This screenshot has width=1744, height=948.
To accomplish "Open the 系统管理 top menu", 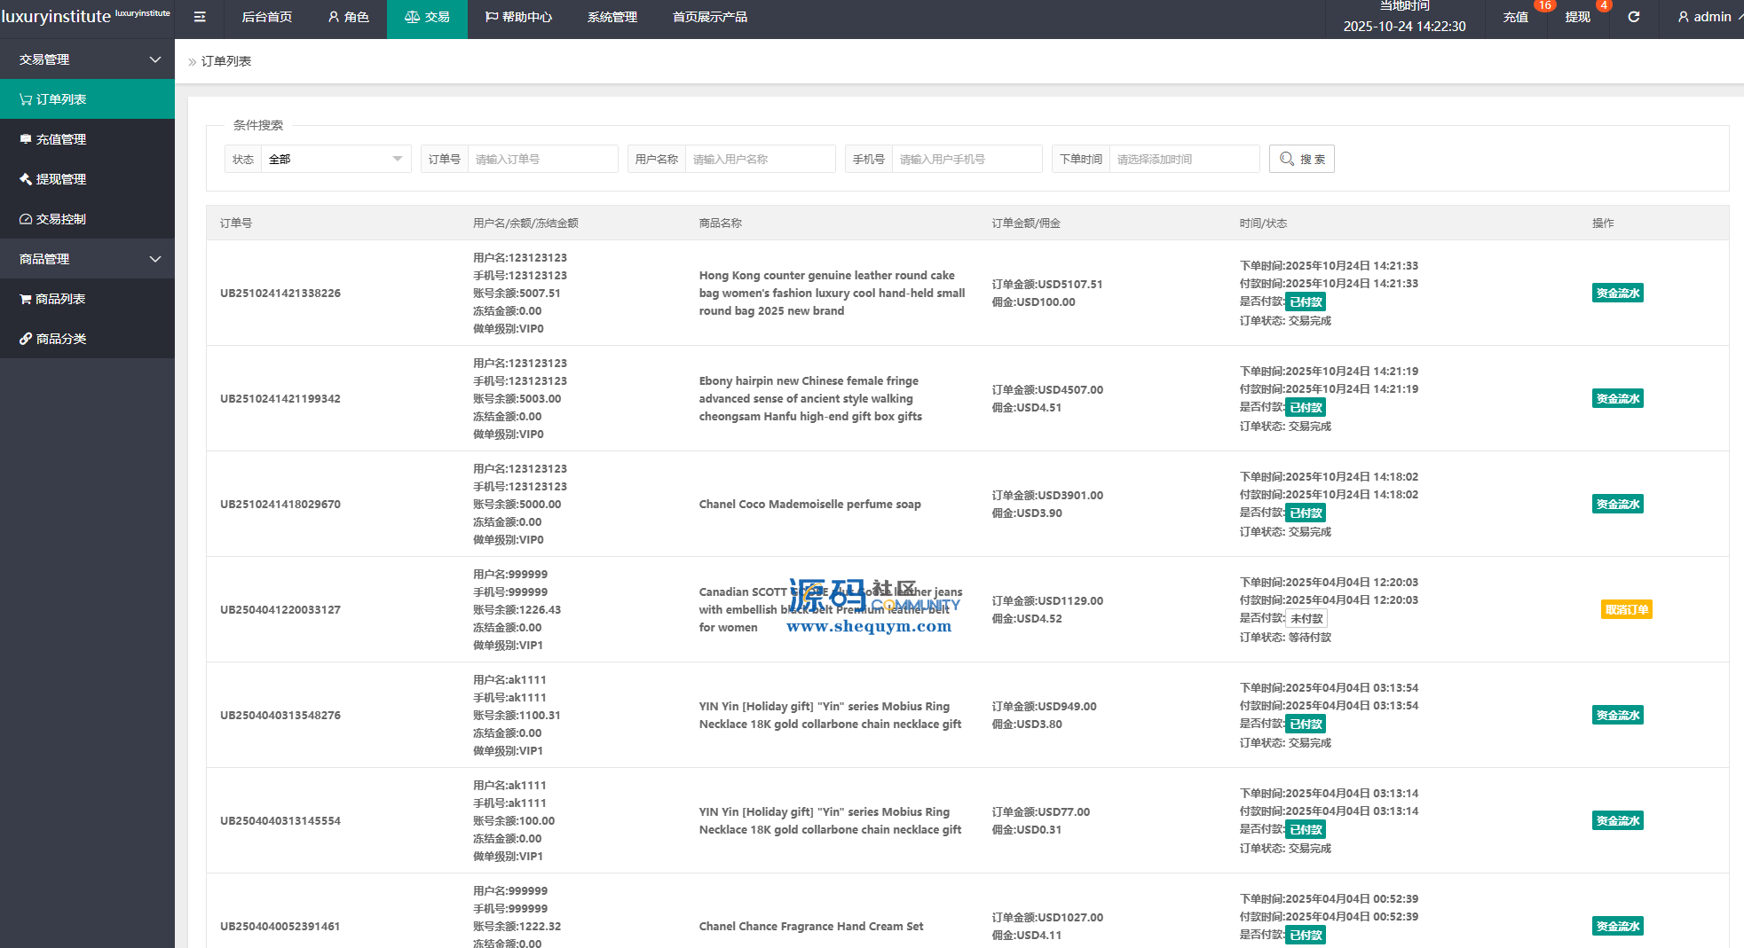I will click(x=612, y=17).
